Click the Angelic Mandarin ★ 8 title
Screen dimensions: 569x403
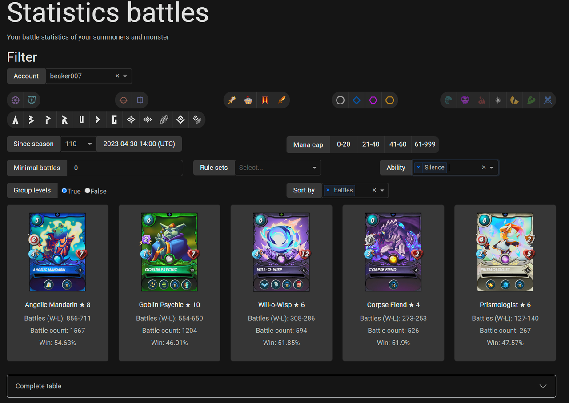click(58, 305)
